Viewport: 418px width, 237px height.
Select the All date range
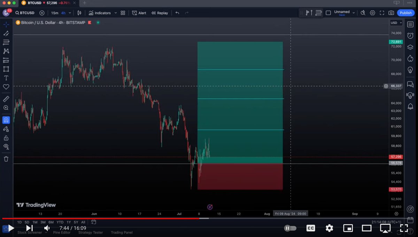click(x=83, y=222)
